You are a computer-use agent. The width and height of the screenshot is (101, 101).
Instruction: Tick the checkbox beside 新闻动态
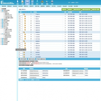[35, 32]
